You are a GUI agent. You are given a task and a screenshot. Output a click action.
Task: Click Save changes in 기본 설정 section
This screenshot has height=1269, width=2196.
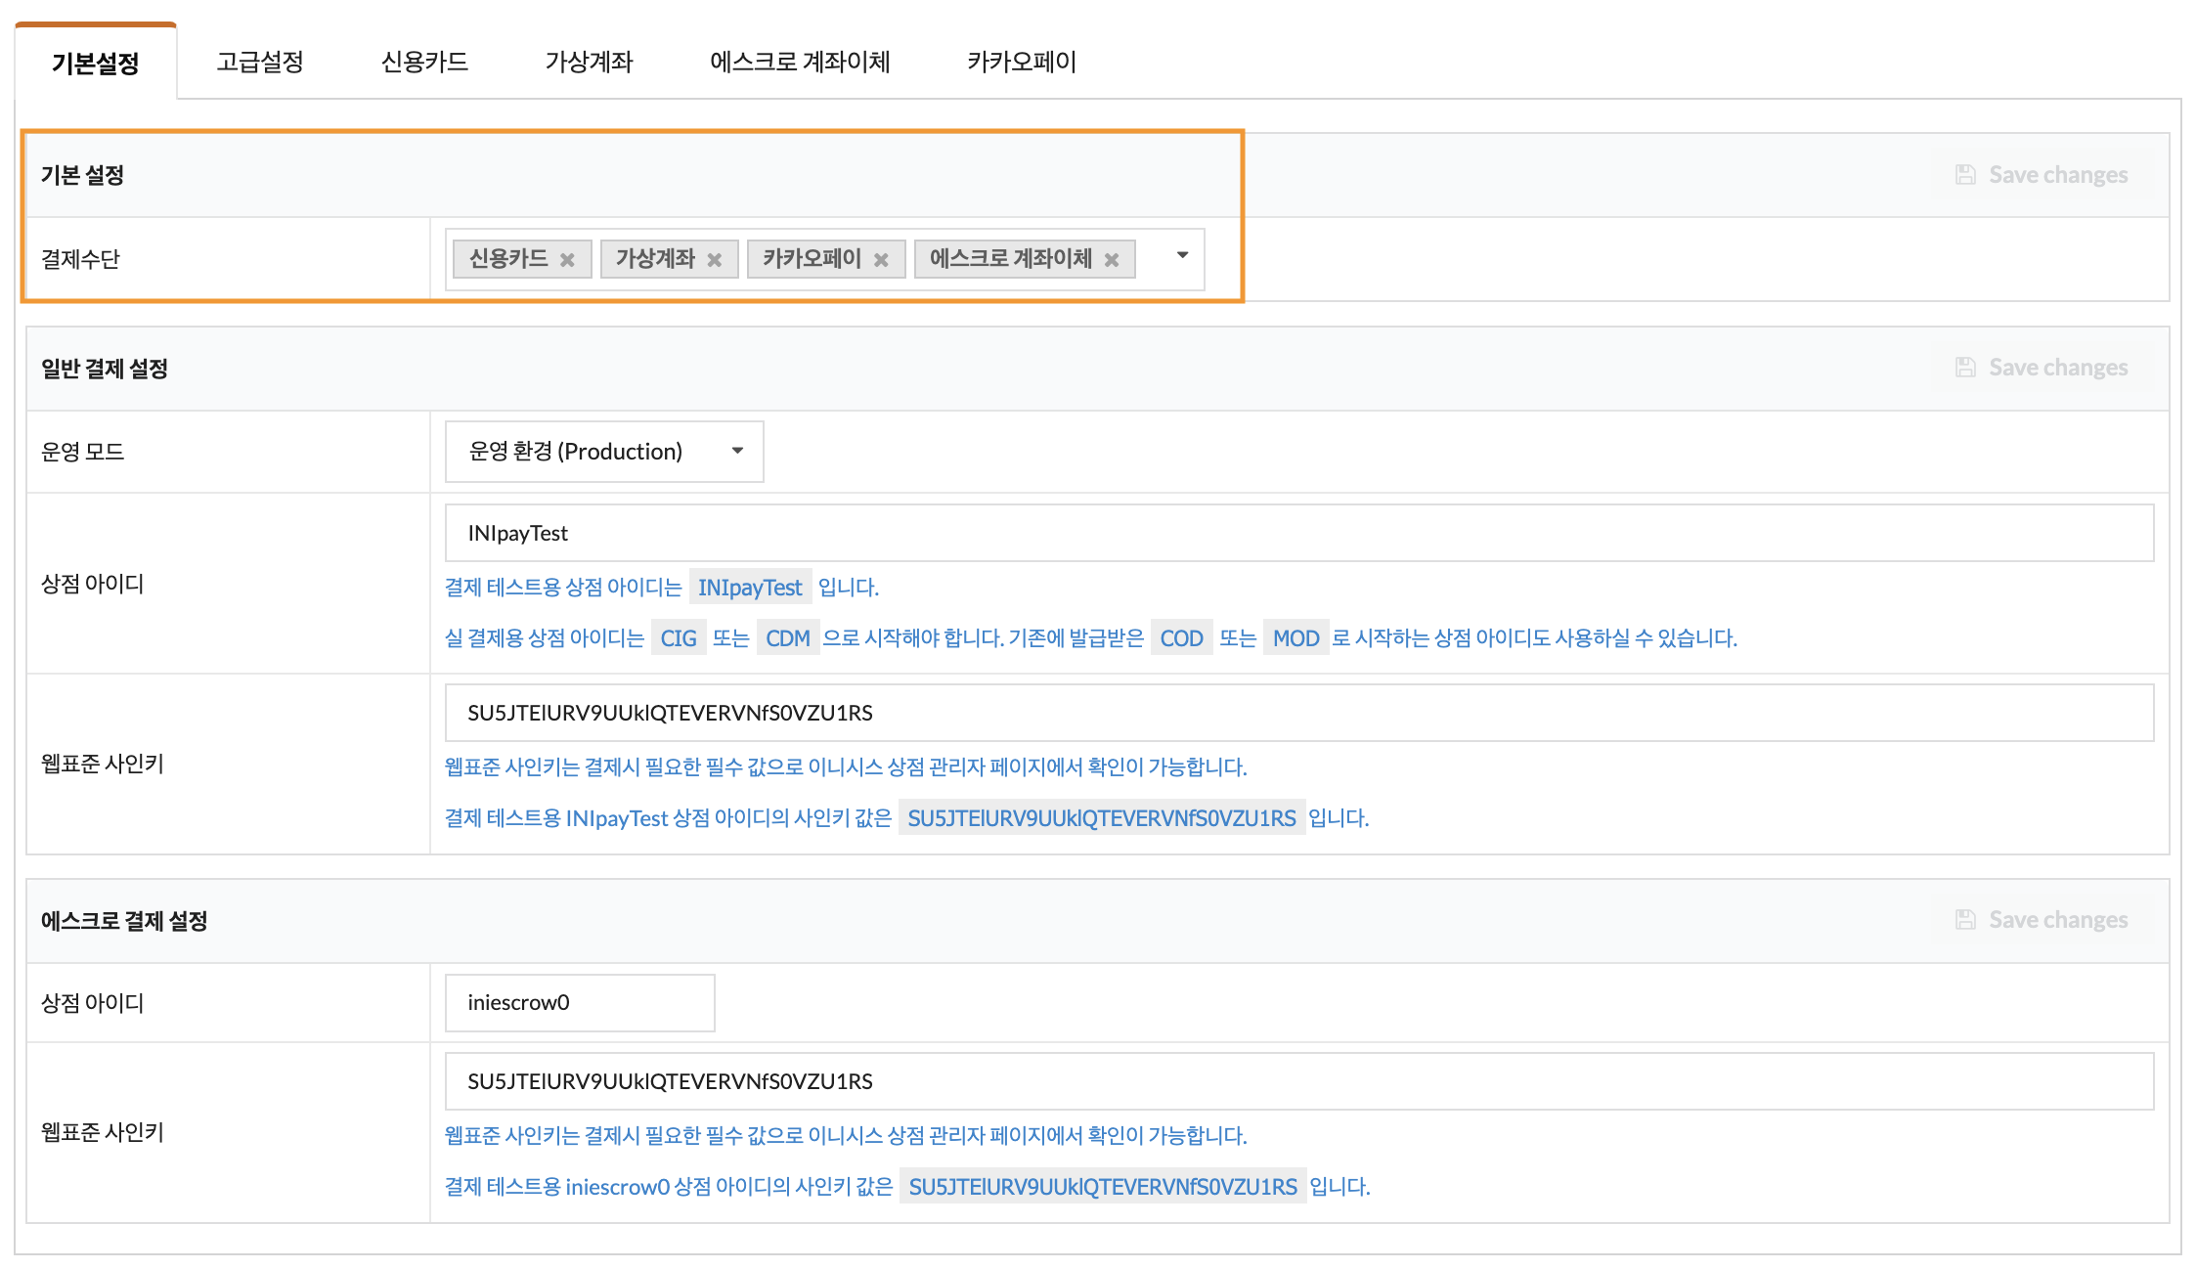coord(2042,175)
